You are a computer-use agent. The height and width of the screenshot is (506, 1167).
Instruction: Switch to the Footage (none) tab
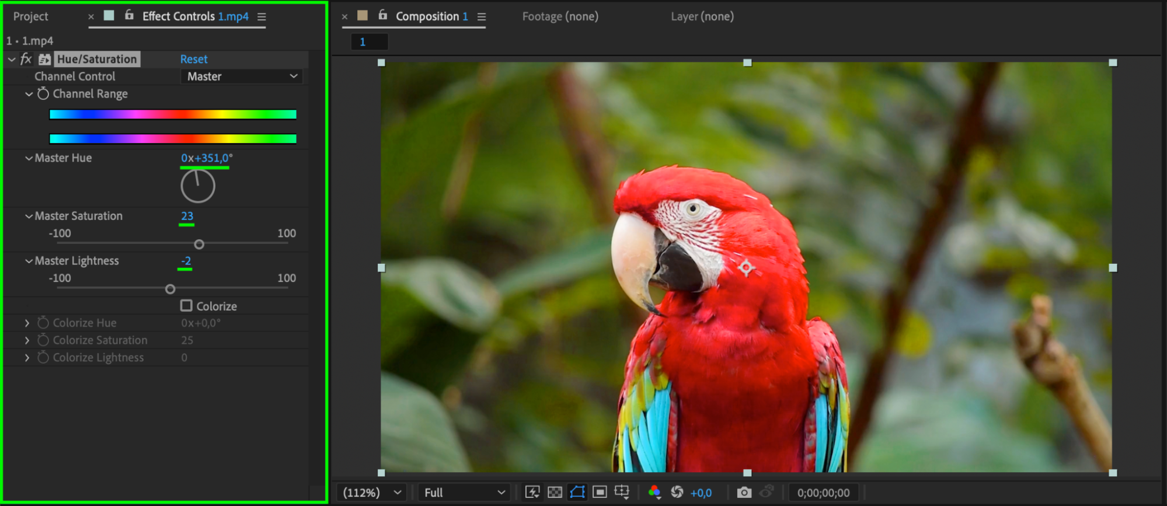[560, 16]
